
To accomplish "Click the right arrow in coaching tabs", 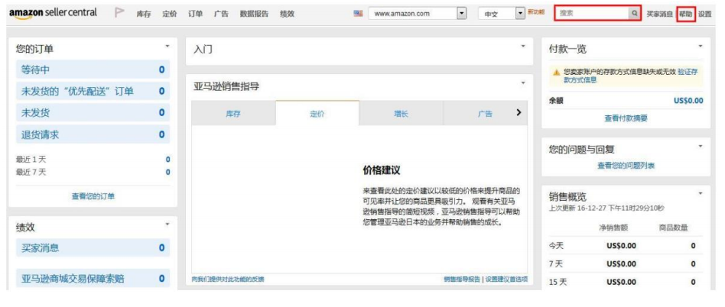I will (x=519, y=113).
